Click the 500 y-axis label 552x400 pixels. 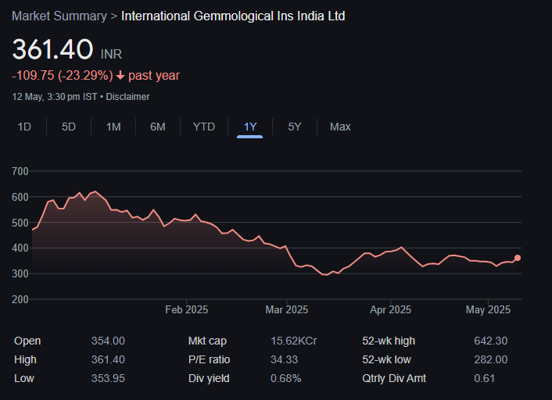(x=20, y=223)
